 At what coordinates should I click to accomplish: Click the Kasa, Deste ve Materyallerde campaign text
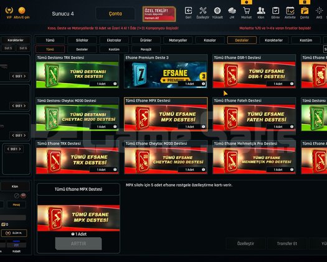click(113, 28)
